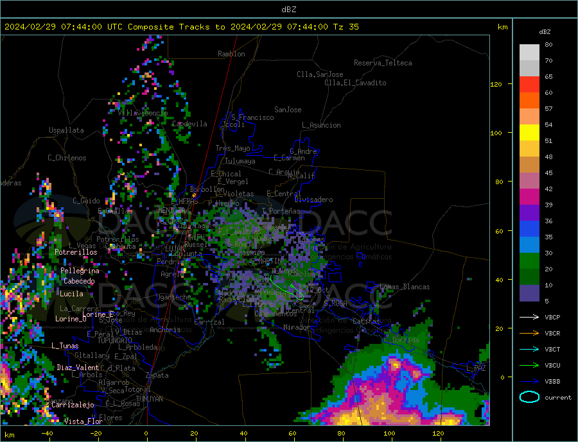This screenshot has height=442, width=578.
Task: Click the Uspallata place label
Action: 66,130
